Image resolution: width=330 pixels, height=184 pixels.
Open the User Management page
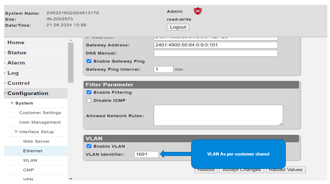point(40,122)
